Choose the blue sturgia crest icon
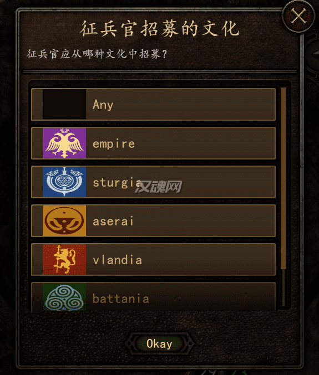The height and width of the screenshot is (375, 319). tap(64, 182)
